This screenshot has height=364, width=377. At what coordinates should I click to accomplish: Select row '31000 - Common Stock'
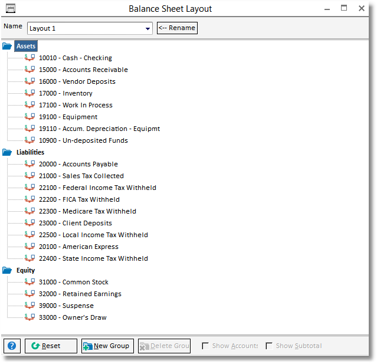tap(74, 282)
